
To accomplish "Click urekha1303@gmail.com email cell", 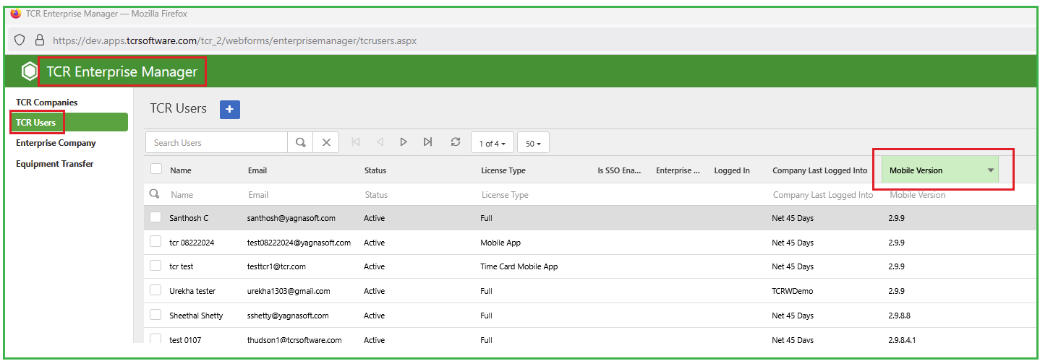I will coord(289,291).
